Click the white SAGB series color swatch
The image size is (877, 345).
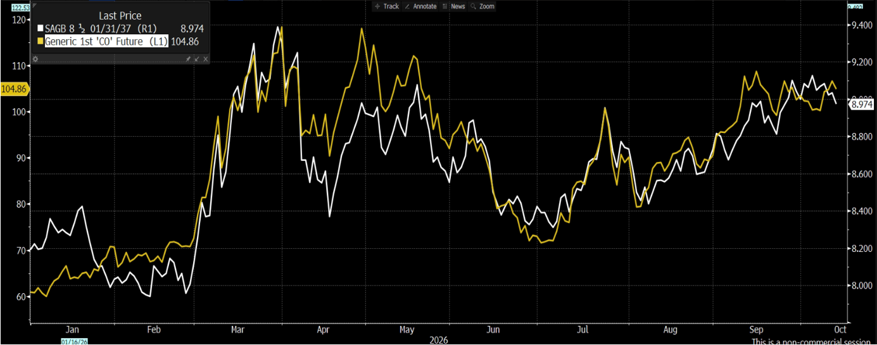[x=41, y=28]
